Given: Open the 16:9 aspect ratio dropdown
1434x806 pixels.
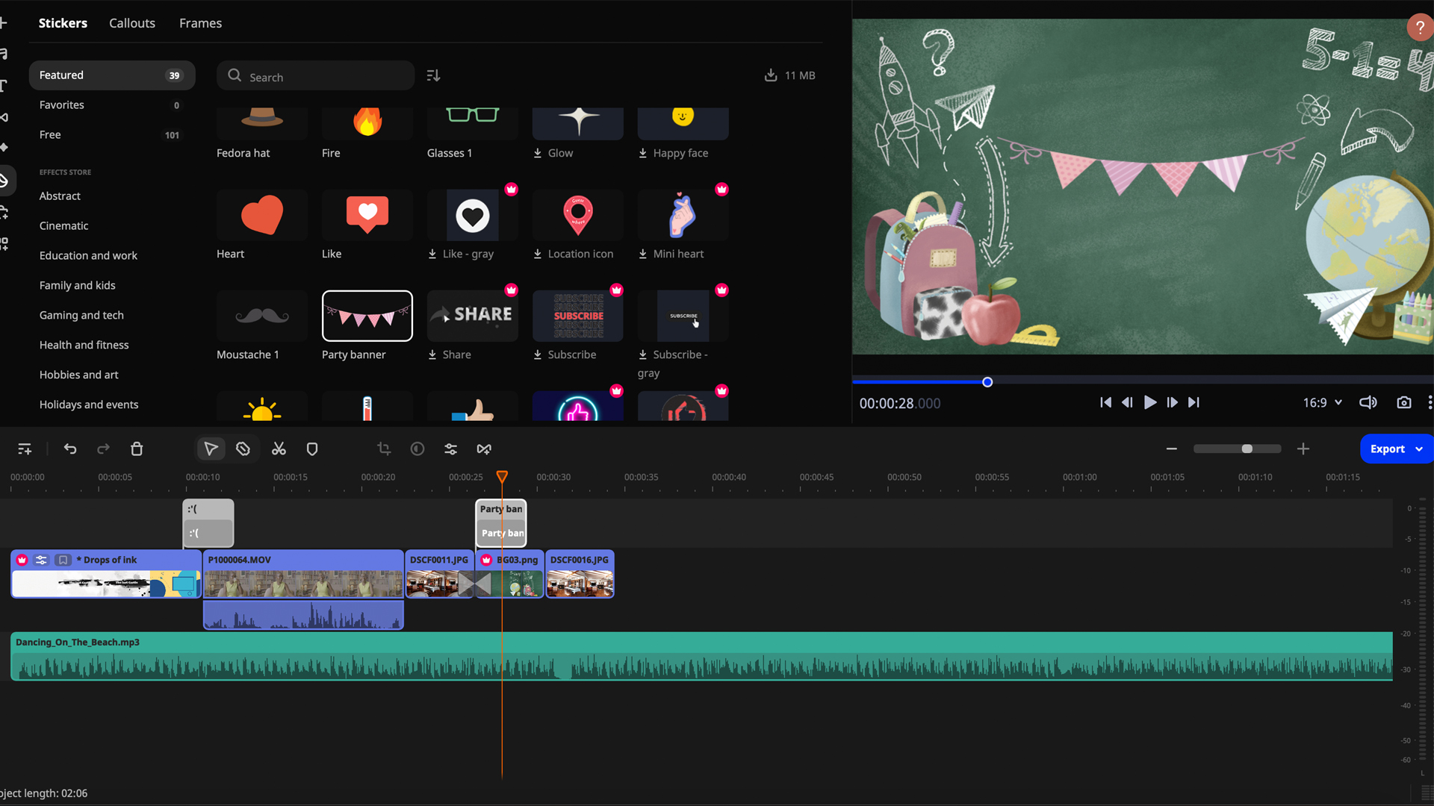Looking at the screenshot, I should tap(1321, 402).
